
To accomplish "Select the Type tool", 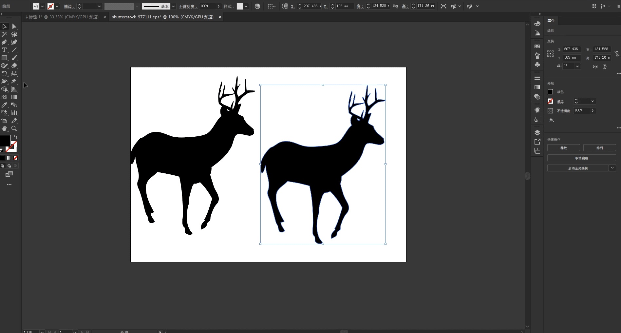I will pos(4,50).
